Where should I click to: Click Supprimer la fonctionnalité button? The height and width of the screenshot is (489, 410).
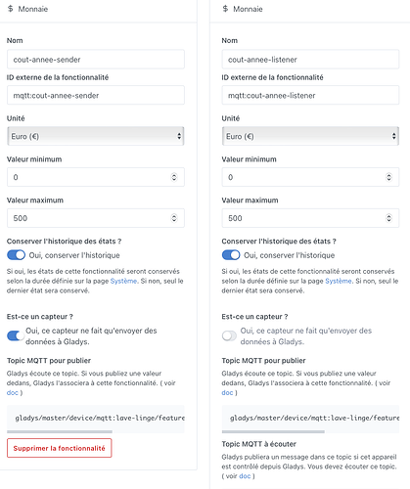click(60, 448)
